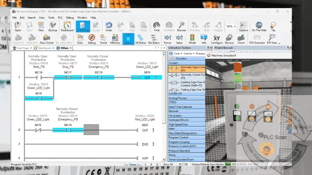Expand the Timer/Counter/Drum category
Screen dimensions: 312x175
(x=187, y=159)
